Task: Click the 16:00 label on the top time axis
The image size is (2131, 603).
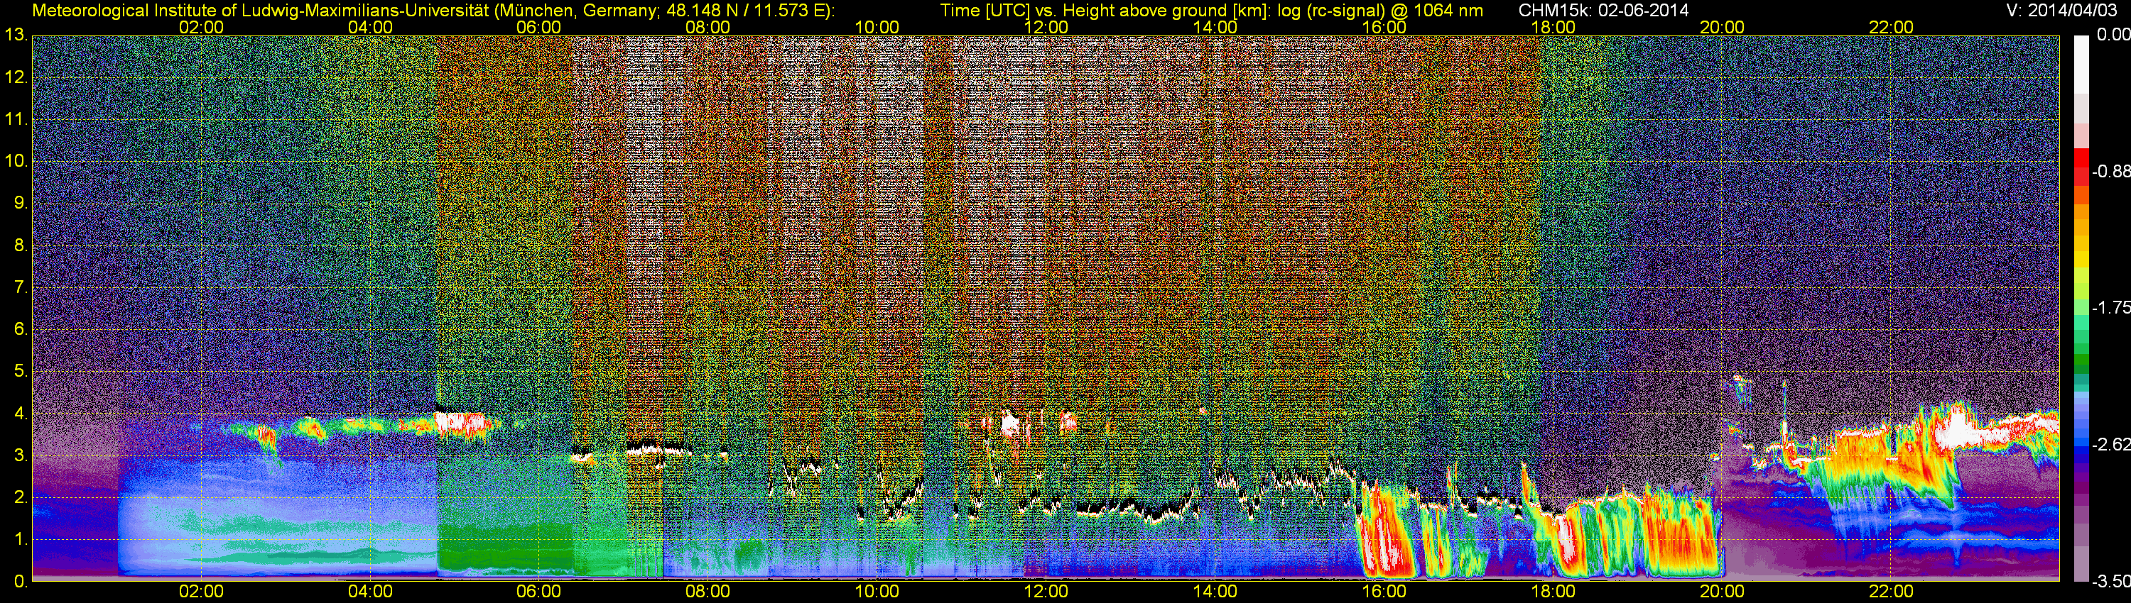Action: (x=1384, y=27)
